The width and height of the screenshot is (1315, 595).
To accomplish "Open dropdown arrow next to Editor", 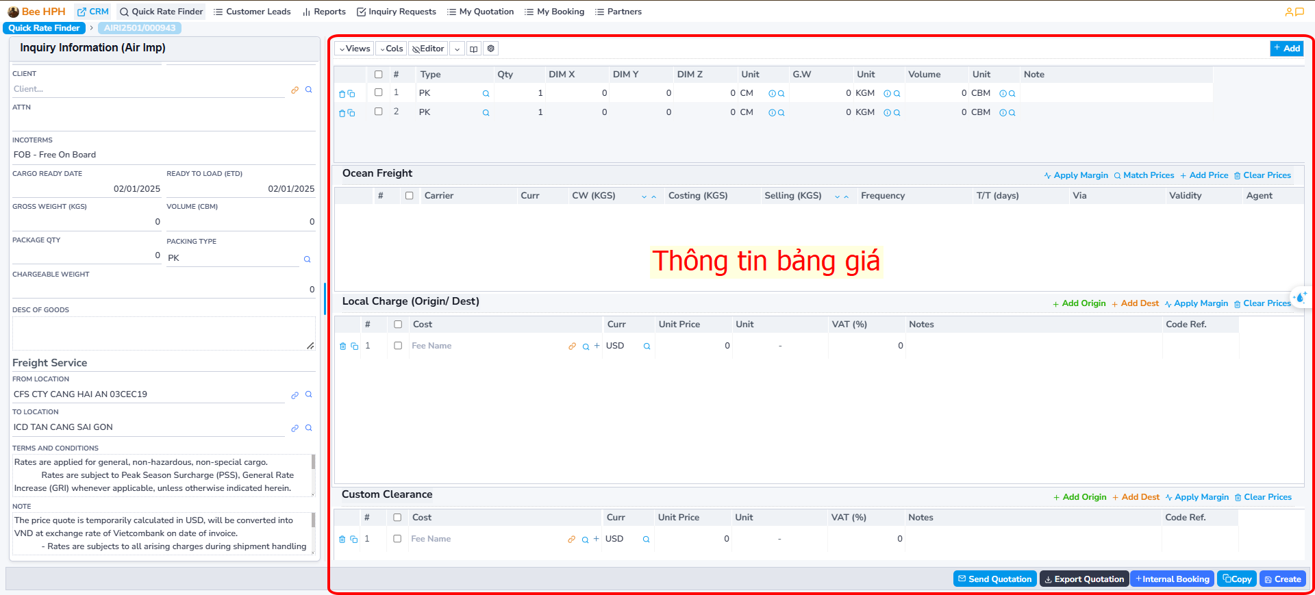I will (457, 49).
